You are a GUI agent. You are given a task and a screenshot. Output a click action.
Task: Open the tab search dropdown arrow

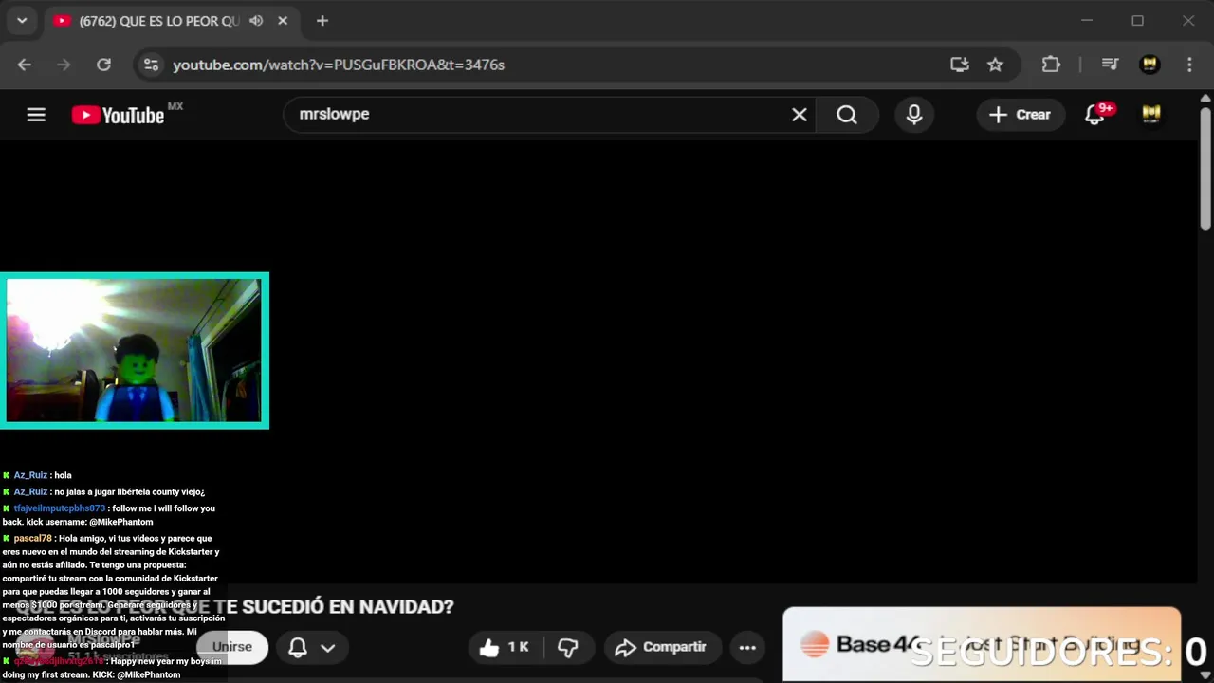point(21,20)
